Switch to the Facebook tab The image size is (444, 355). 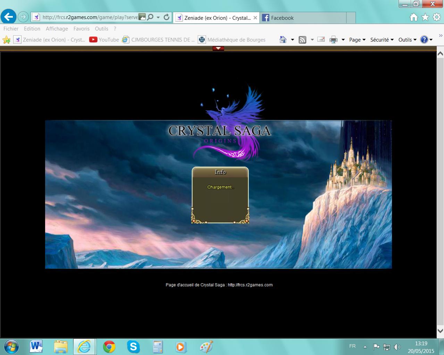(x=282, y=18)
